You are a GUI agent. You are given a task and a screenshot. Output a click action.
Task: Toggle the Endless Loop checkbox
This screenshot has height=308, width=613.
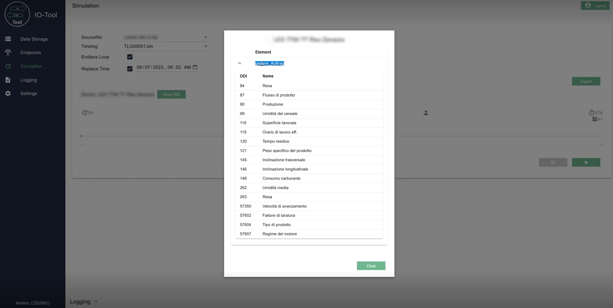pyautogui.click(x=130, y=57)
